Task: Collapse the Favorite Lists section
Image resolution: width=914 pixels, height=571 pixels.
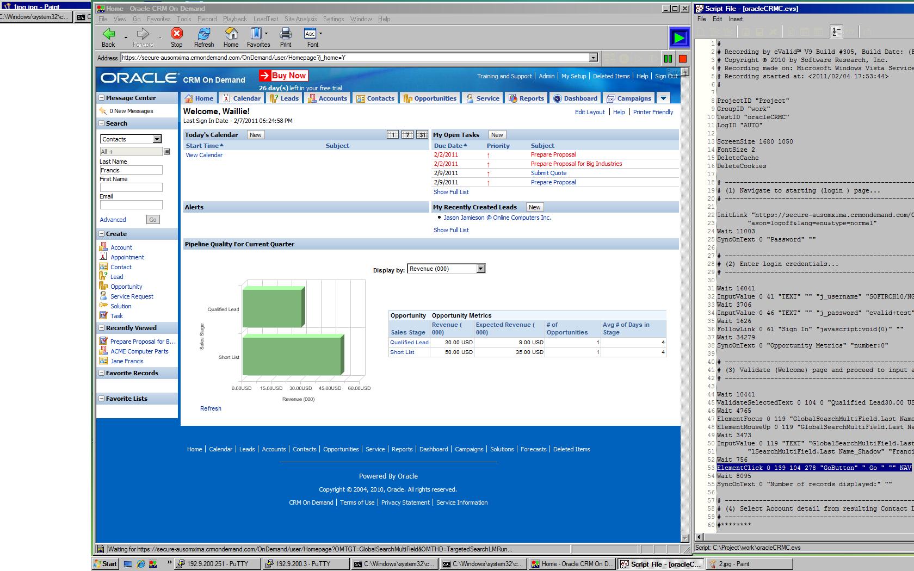Action: [x=102, y=399]
